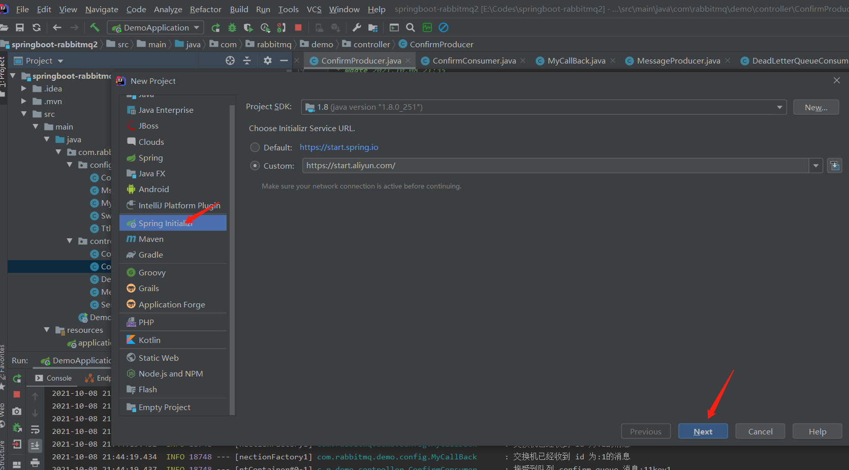The height and width of the screenshot is (470, 849).
Task: Click the Next button
Action: click(x=703, y=431)
